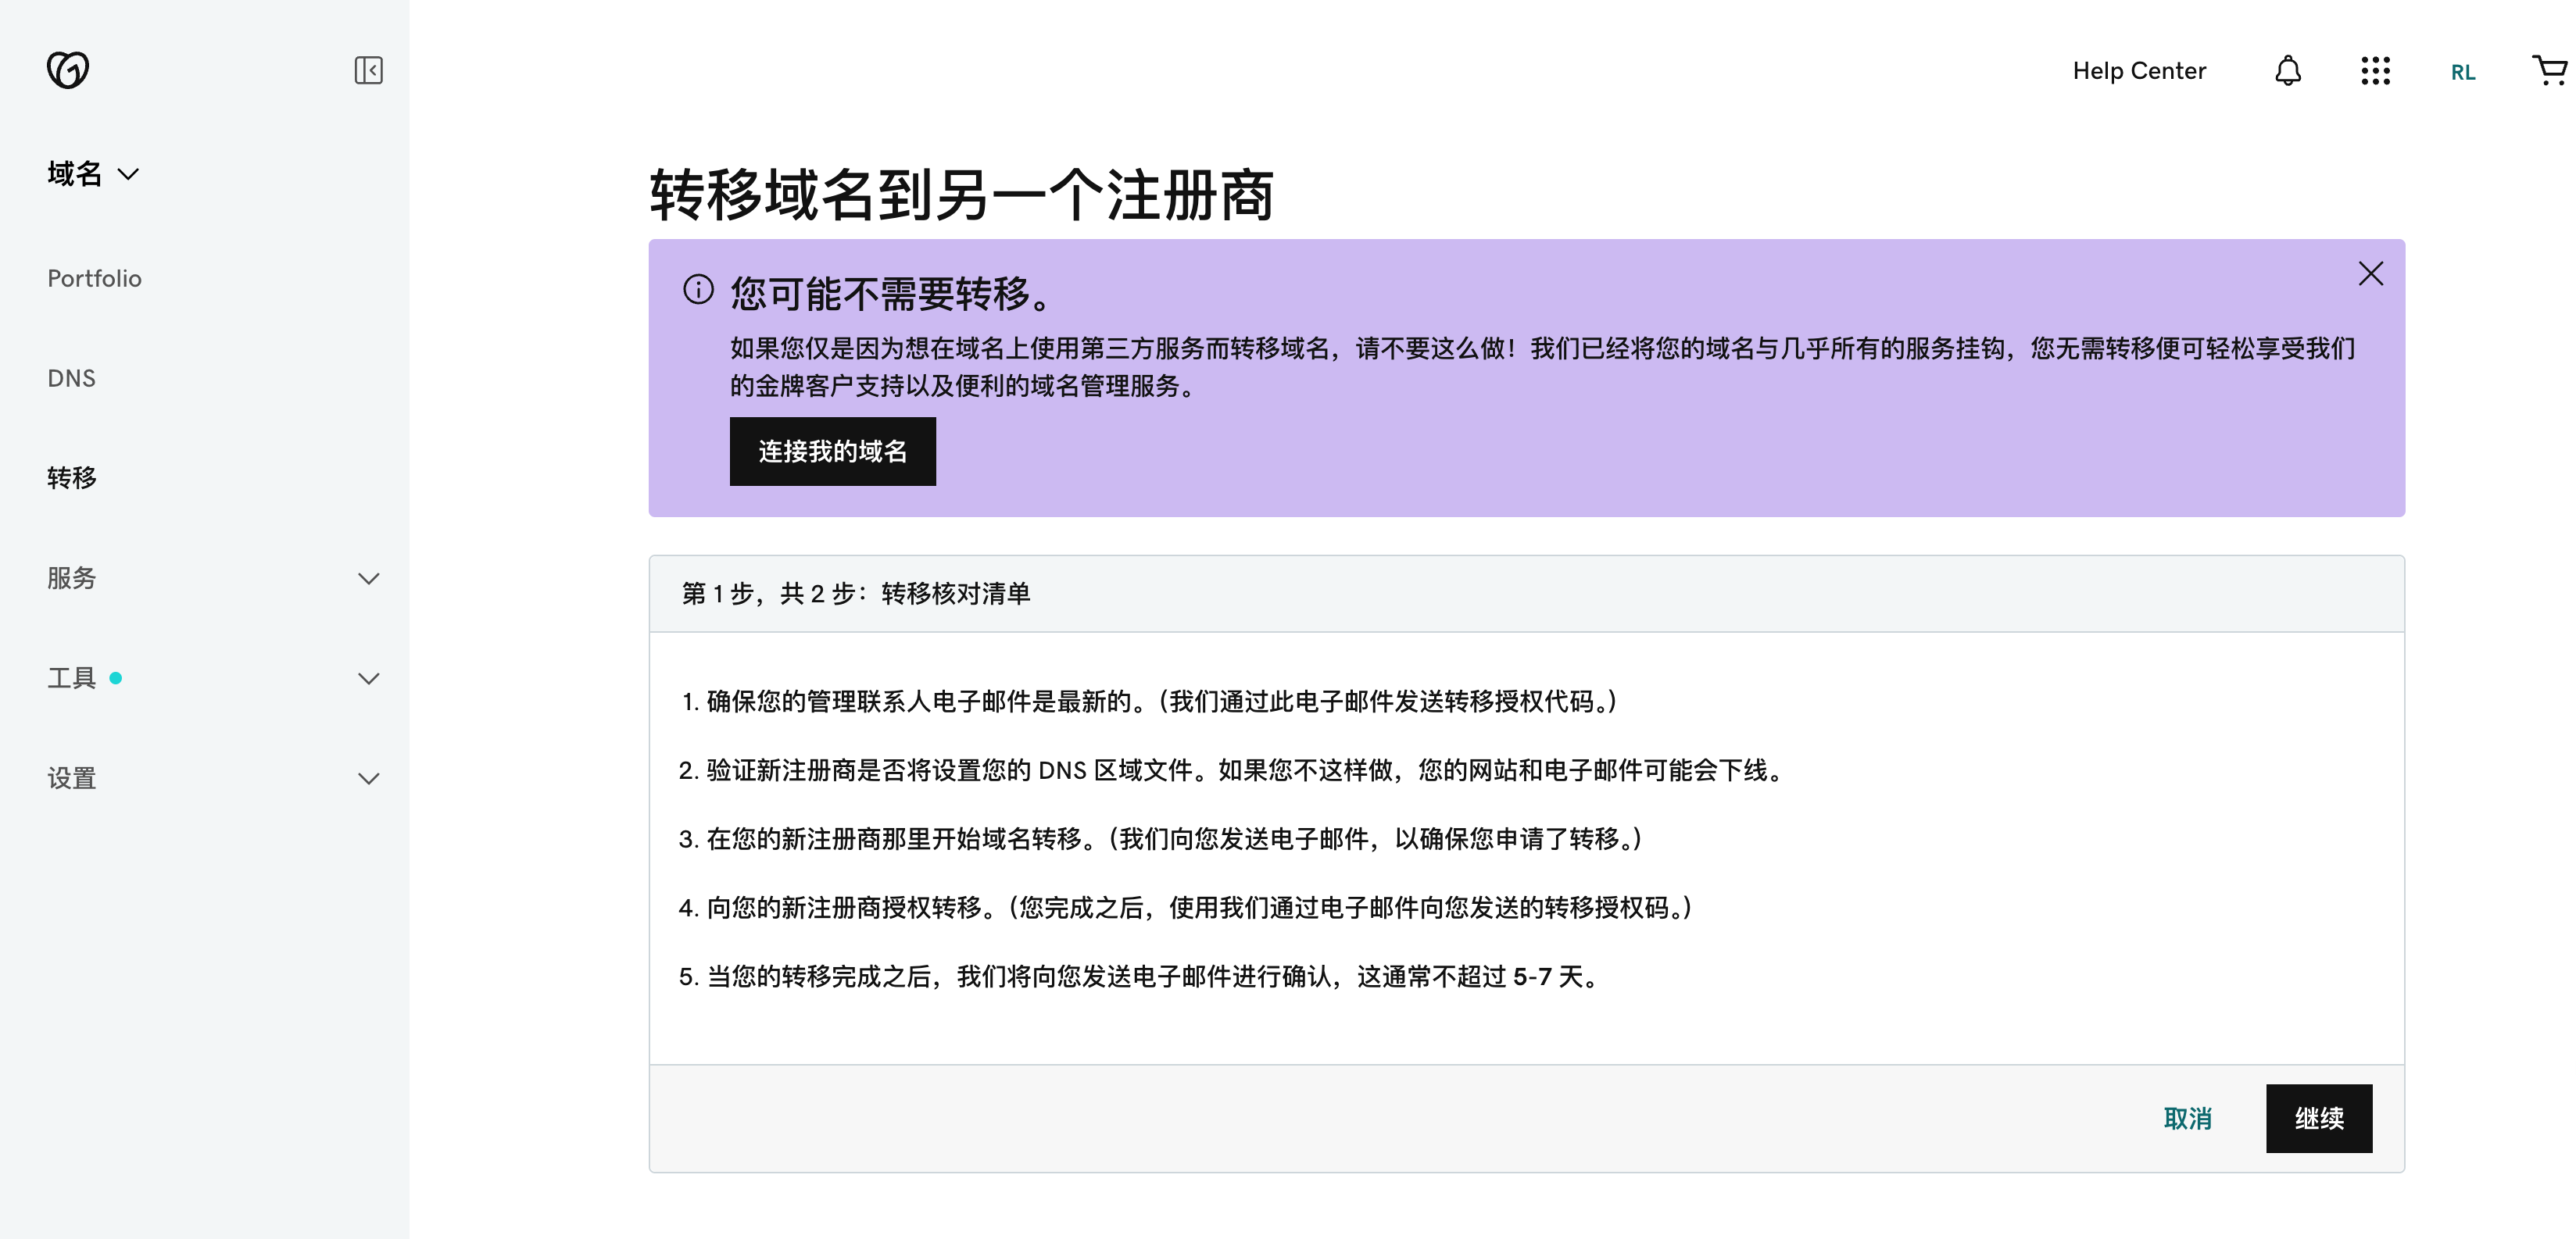Open the Help Center link
This screenshot has height=1239, width=2576.
(2139, 71)
